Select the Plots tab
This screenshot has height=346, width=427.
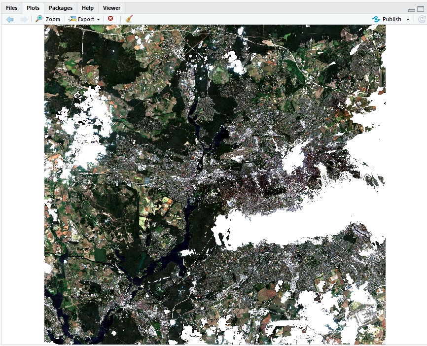coord(33,8)
